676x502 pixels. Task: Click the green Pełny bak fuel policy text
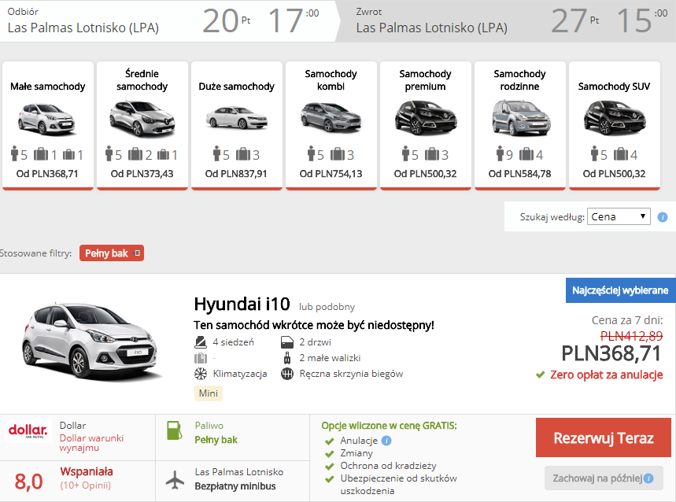click(x=216, y=440)
